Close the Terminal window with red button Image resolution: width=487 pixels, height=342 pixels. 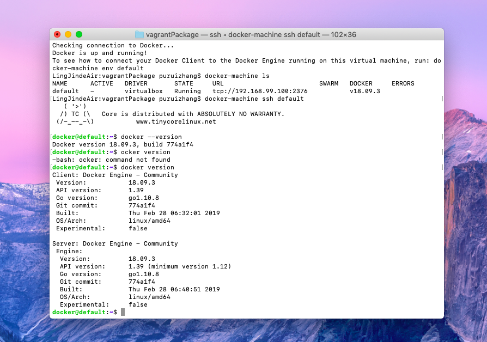pos(58,34)
